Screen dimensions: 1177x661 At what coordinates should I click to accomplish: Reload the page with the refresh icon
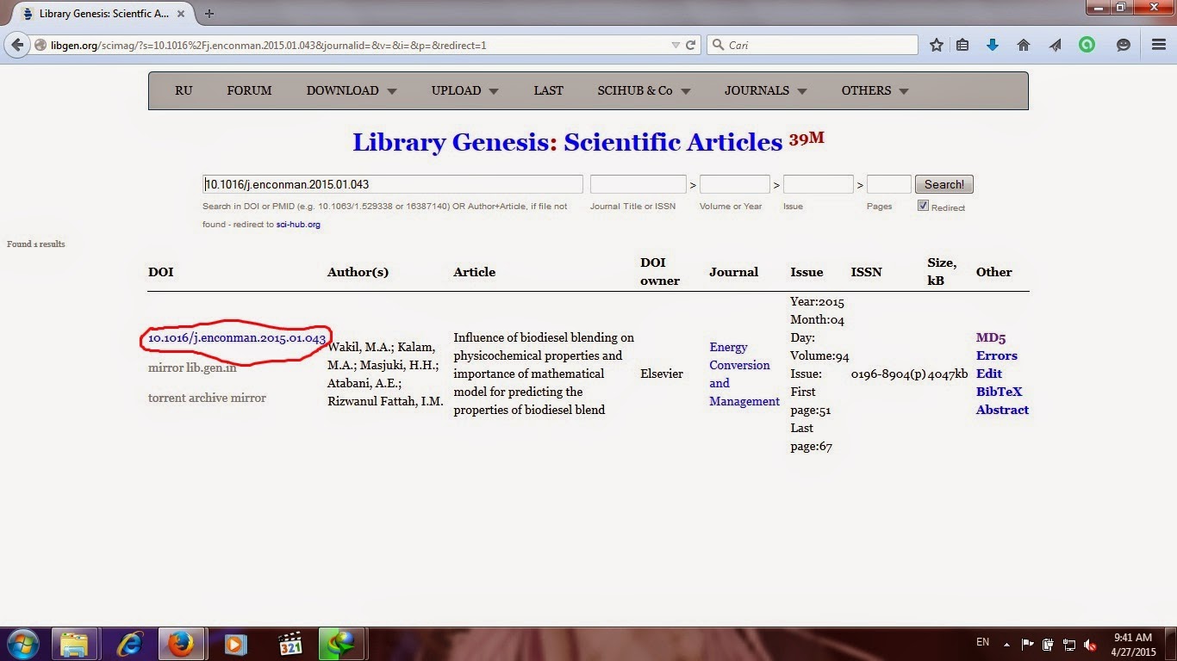[x=690, y=45]
